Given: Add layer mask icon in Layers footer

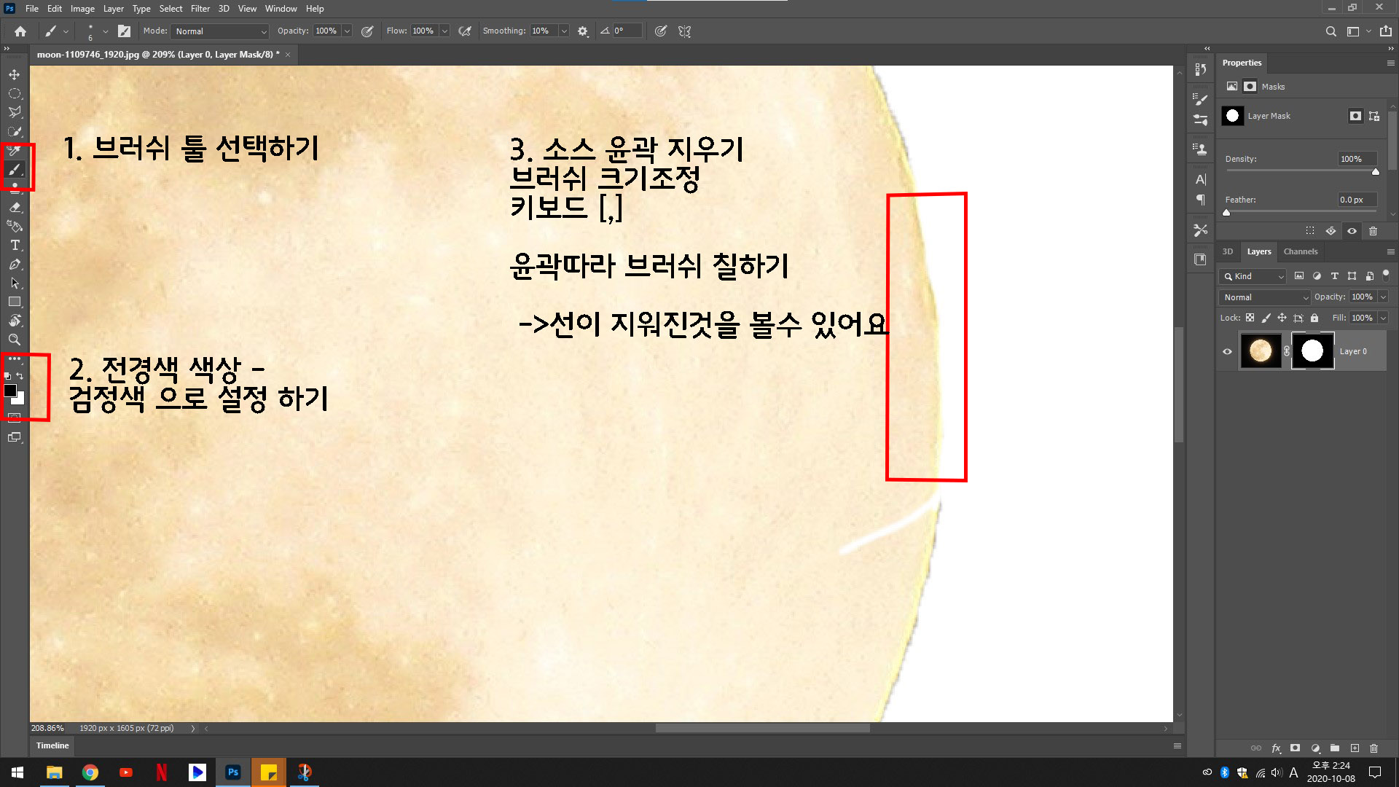Looking at the screenshot, I should 1295,748.
